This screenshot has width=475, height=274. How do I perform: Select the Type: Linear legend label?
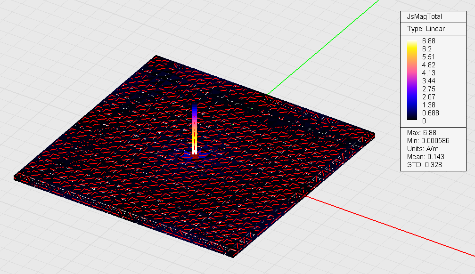[x=426, y=29]
